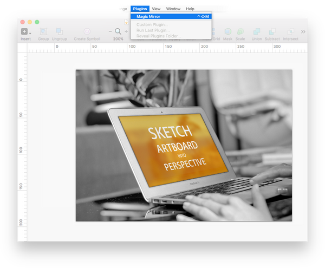
Task: Choose Reveal Plugins Folder... entry
Action: (171, 36)
